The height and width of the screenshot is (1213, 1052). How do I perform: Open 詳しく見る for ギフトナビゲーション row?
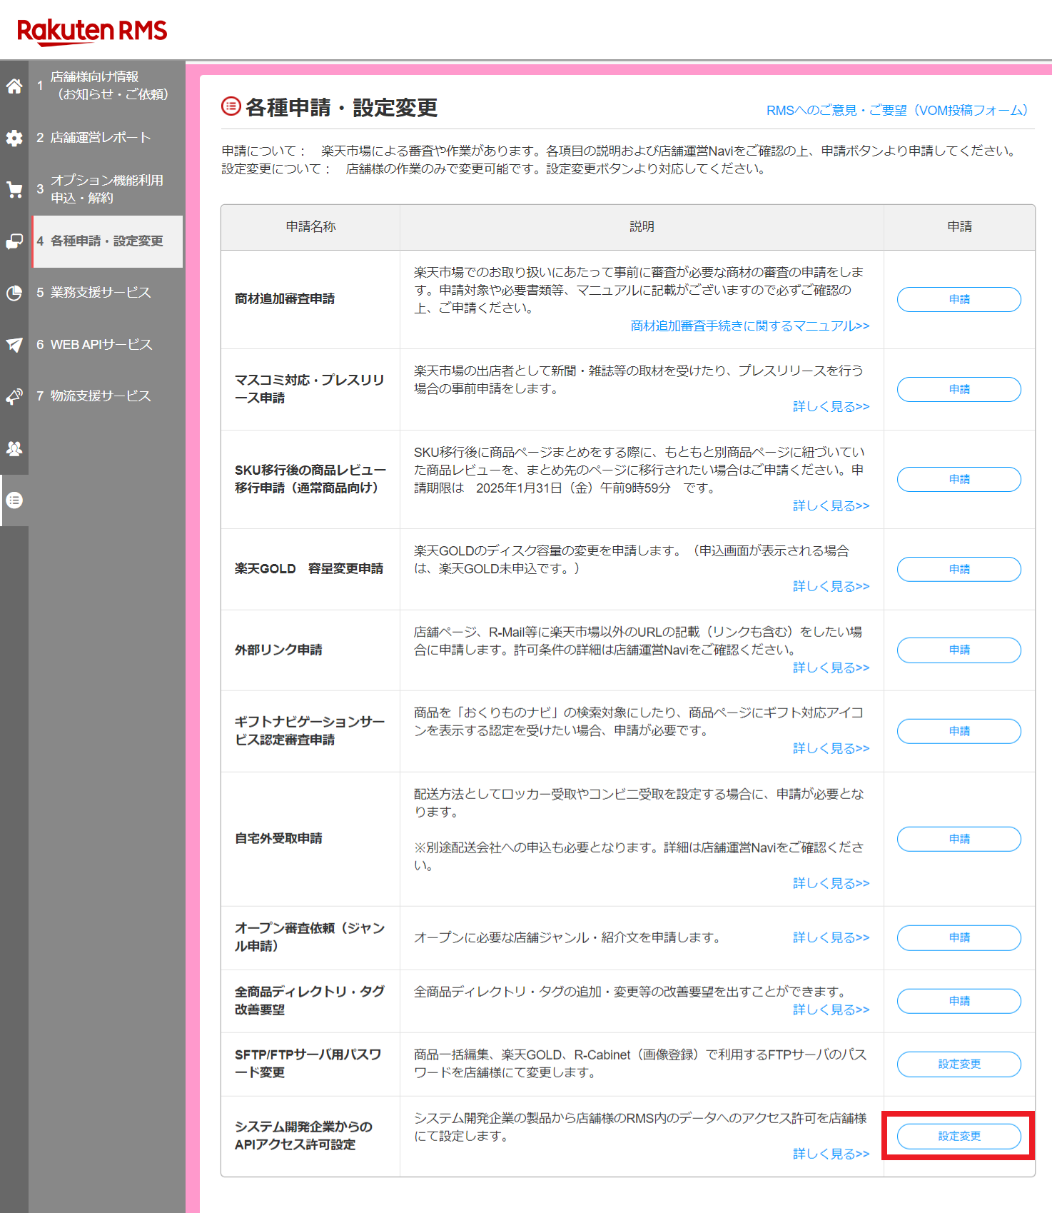(831, 748)
